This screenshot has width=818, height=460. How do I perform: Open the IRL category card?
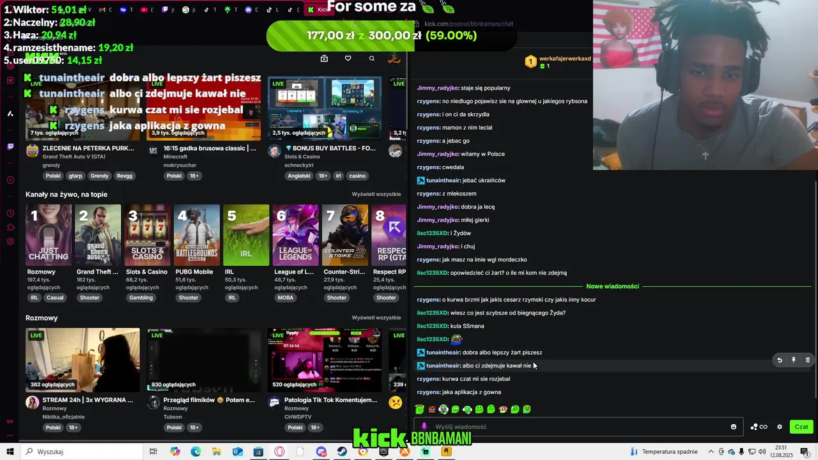246,235
